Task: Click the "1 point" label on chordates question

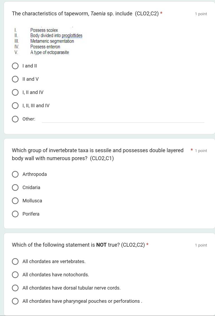Action: (x=201, y=245)
